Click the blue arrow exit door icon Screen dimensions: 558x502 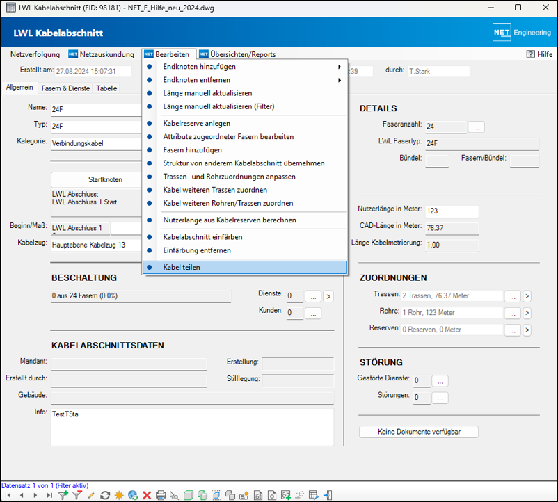tap(328, 495)
